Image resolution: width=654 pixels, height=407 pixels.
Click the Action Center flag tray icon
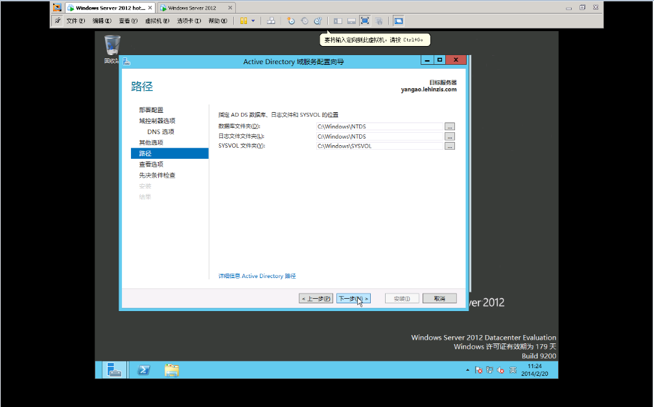[x=479, y=370]
